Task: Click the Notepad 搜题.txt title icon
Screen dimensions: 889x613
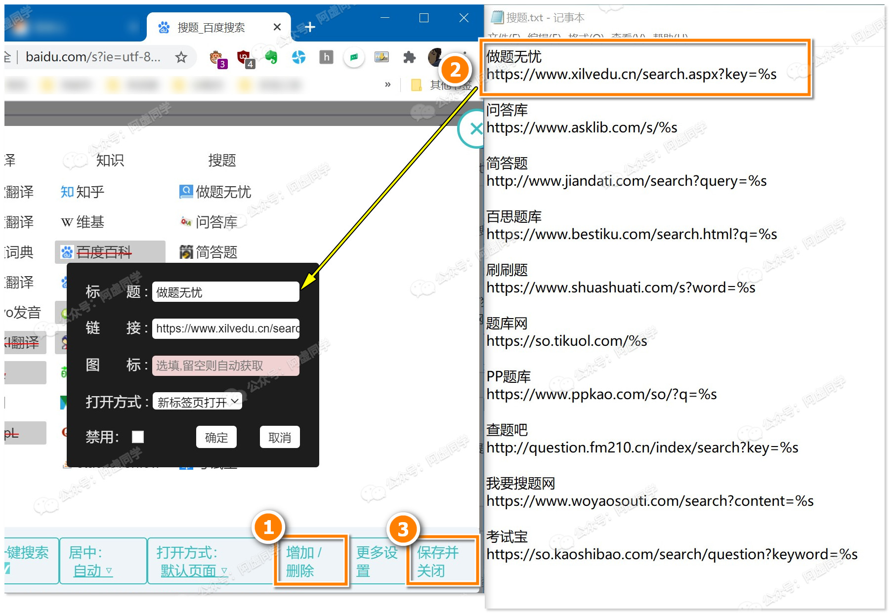Action: pos(496,17)
